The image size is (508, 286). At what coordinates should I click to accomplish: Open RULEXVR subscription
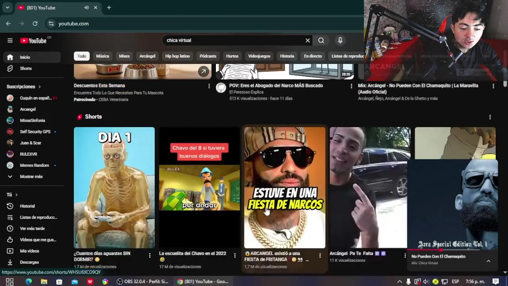pyautogui.click(x=32, y=154)
